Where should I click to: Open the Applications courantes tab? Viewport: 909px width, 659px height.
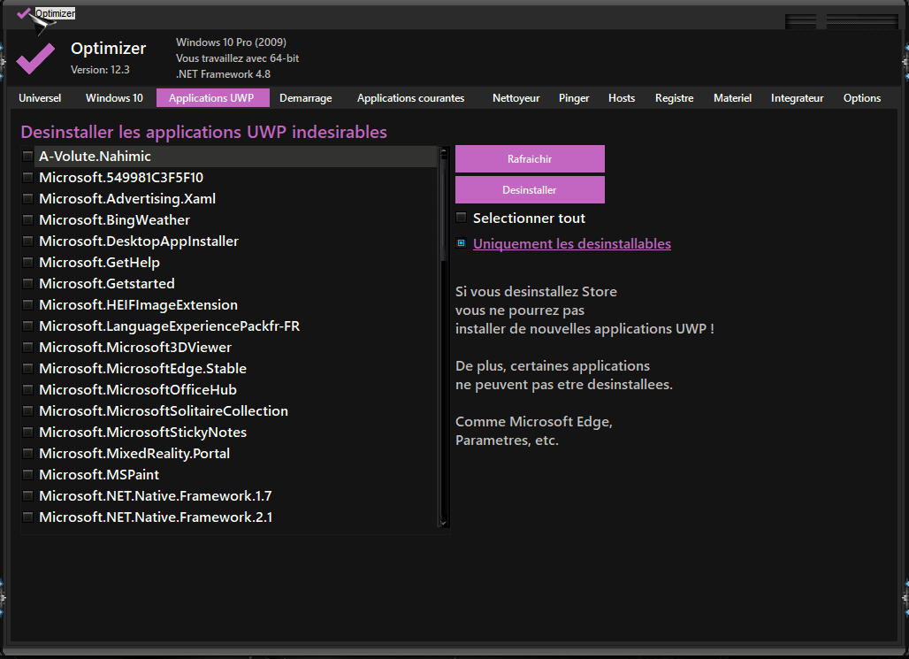(x=410, y=98)
